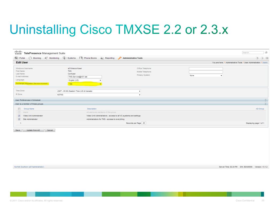Click page number 1 in pager
Image resolution: width=274 pixels, height=206 pixels.
[21, 123]
